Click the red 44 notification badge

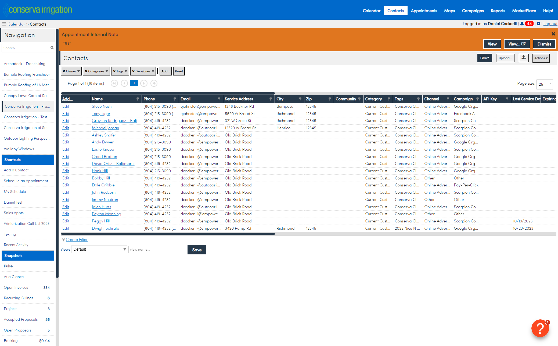(529, 24)
